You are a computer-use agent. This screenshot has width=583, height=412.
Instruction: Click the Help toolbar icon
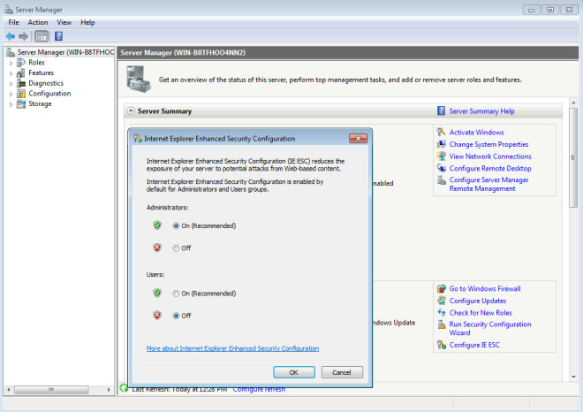[x=58, y=36]
